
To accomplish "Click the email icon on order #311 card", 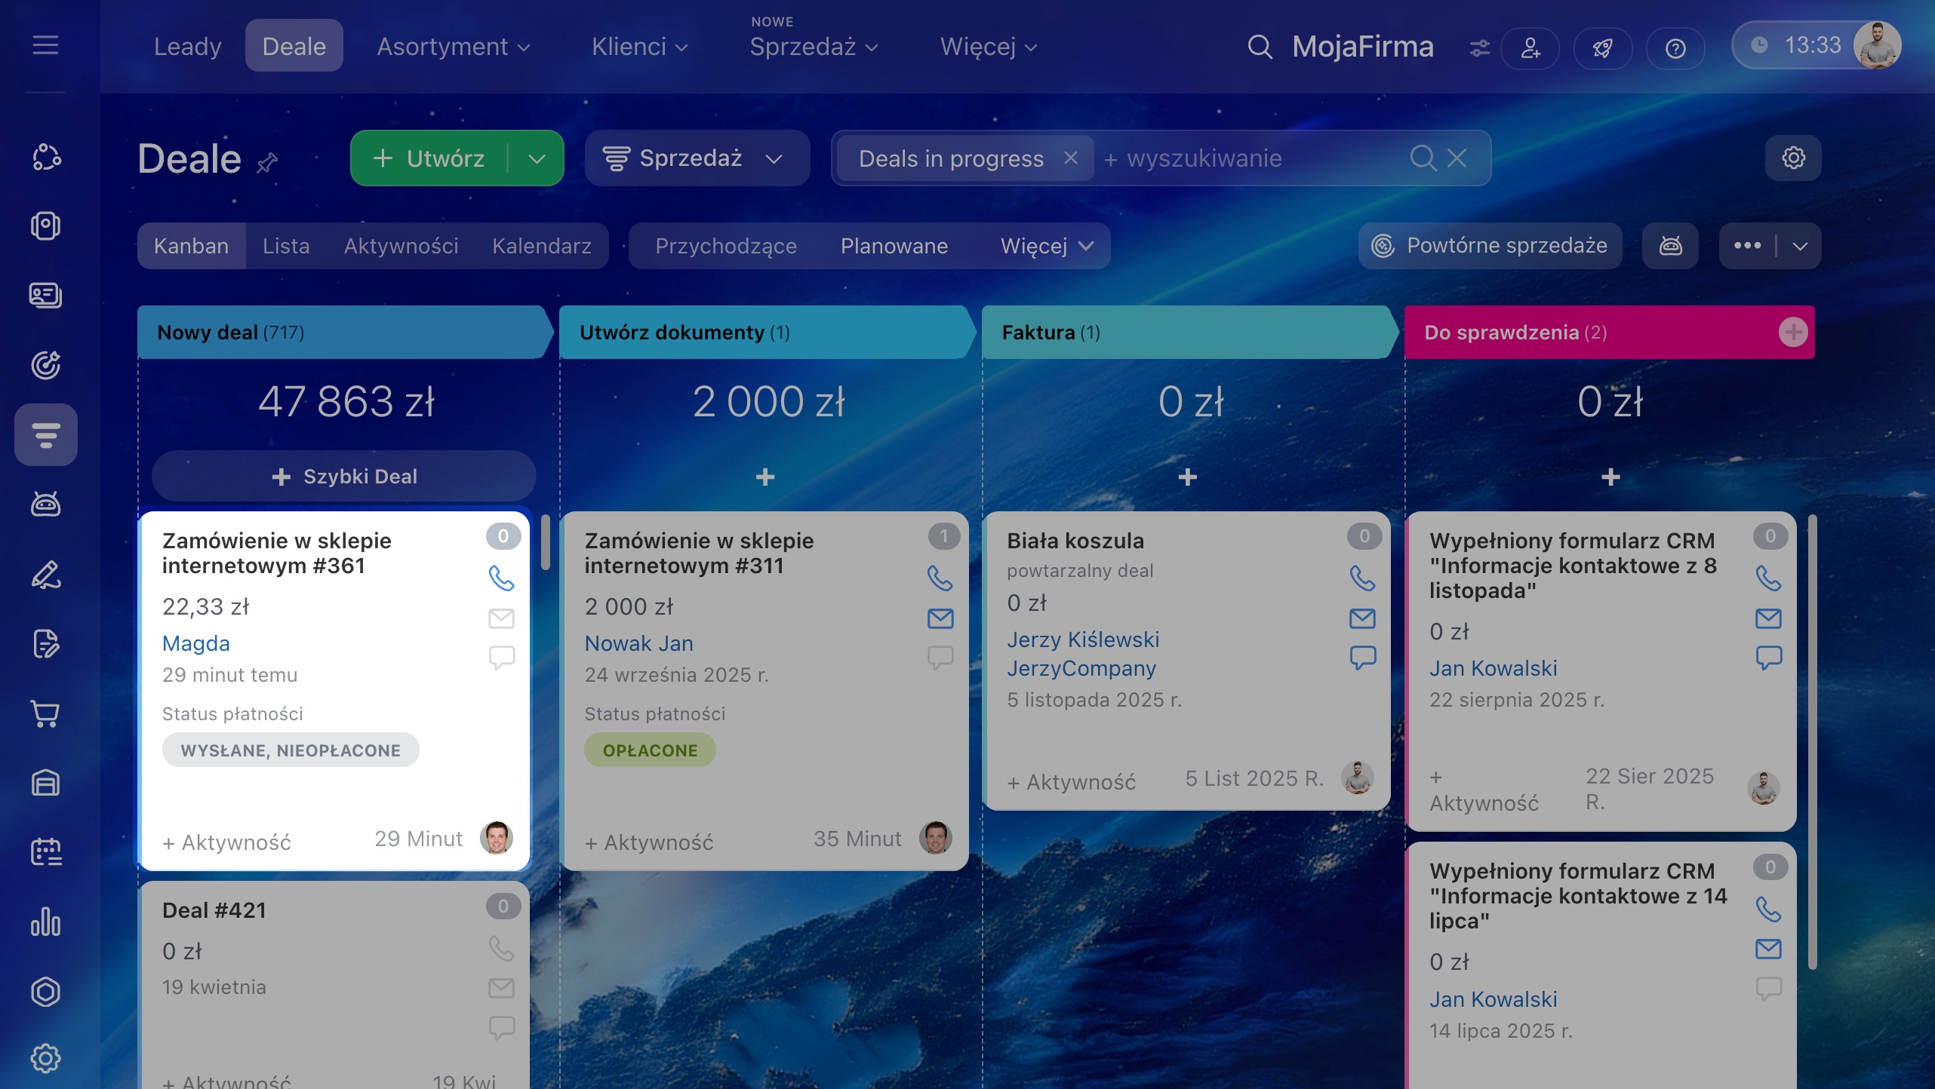I will (x=940, y=618).
